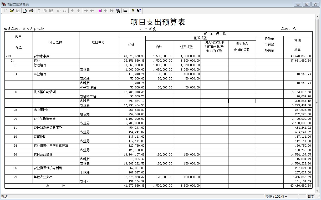
Task: Select the 种子管理站 project unit cell
Action: [98, 87]
